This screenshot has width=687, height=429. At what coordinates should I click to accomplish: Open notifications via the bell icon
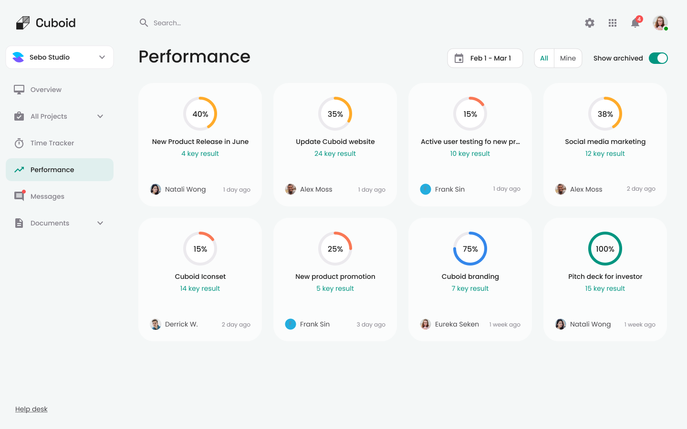point(635,23)
